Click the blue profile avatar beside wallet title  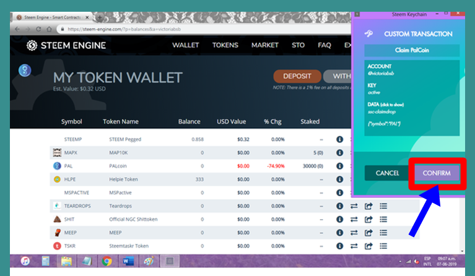(25, 70)
